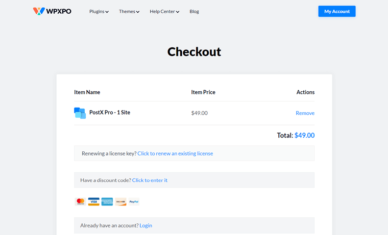Open the discount code entry link
388x235 pixels.
[150, 180]
